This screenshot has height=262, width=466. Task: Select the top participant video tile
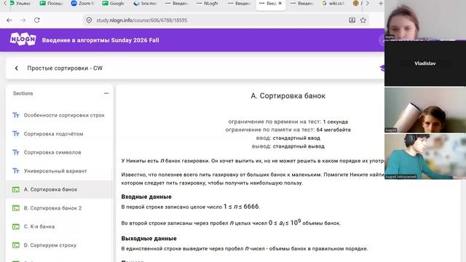(x=425, y=20)
